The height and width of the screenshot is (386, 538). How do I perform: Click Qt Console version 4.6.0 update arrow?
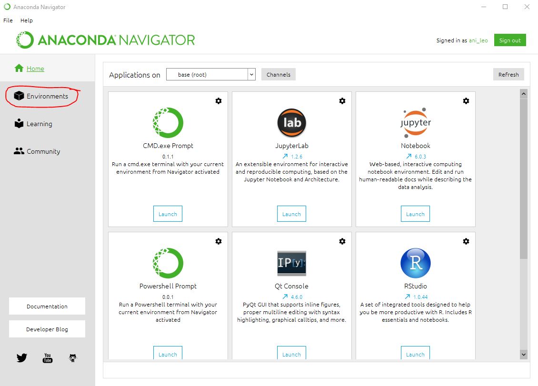tap(285, 297)
